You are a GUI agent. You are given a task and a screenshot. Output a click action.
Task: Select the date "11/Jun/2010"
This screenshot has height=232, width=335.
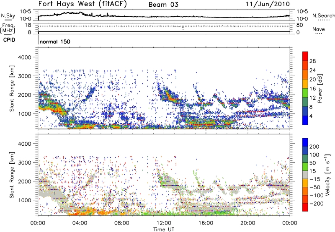pos(268,4)
